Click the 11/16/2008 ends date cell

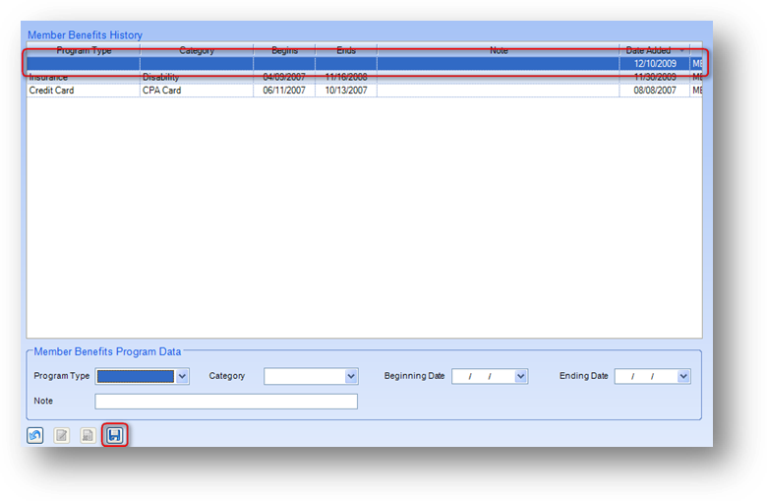pos(346,78)
